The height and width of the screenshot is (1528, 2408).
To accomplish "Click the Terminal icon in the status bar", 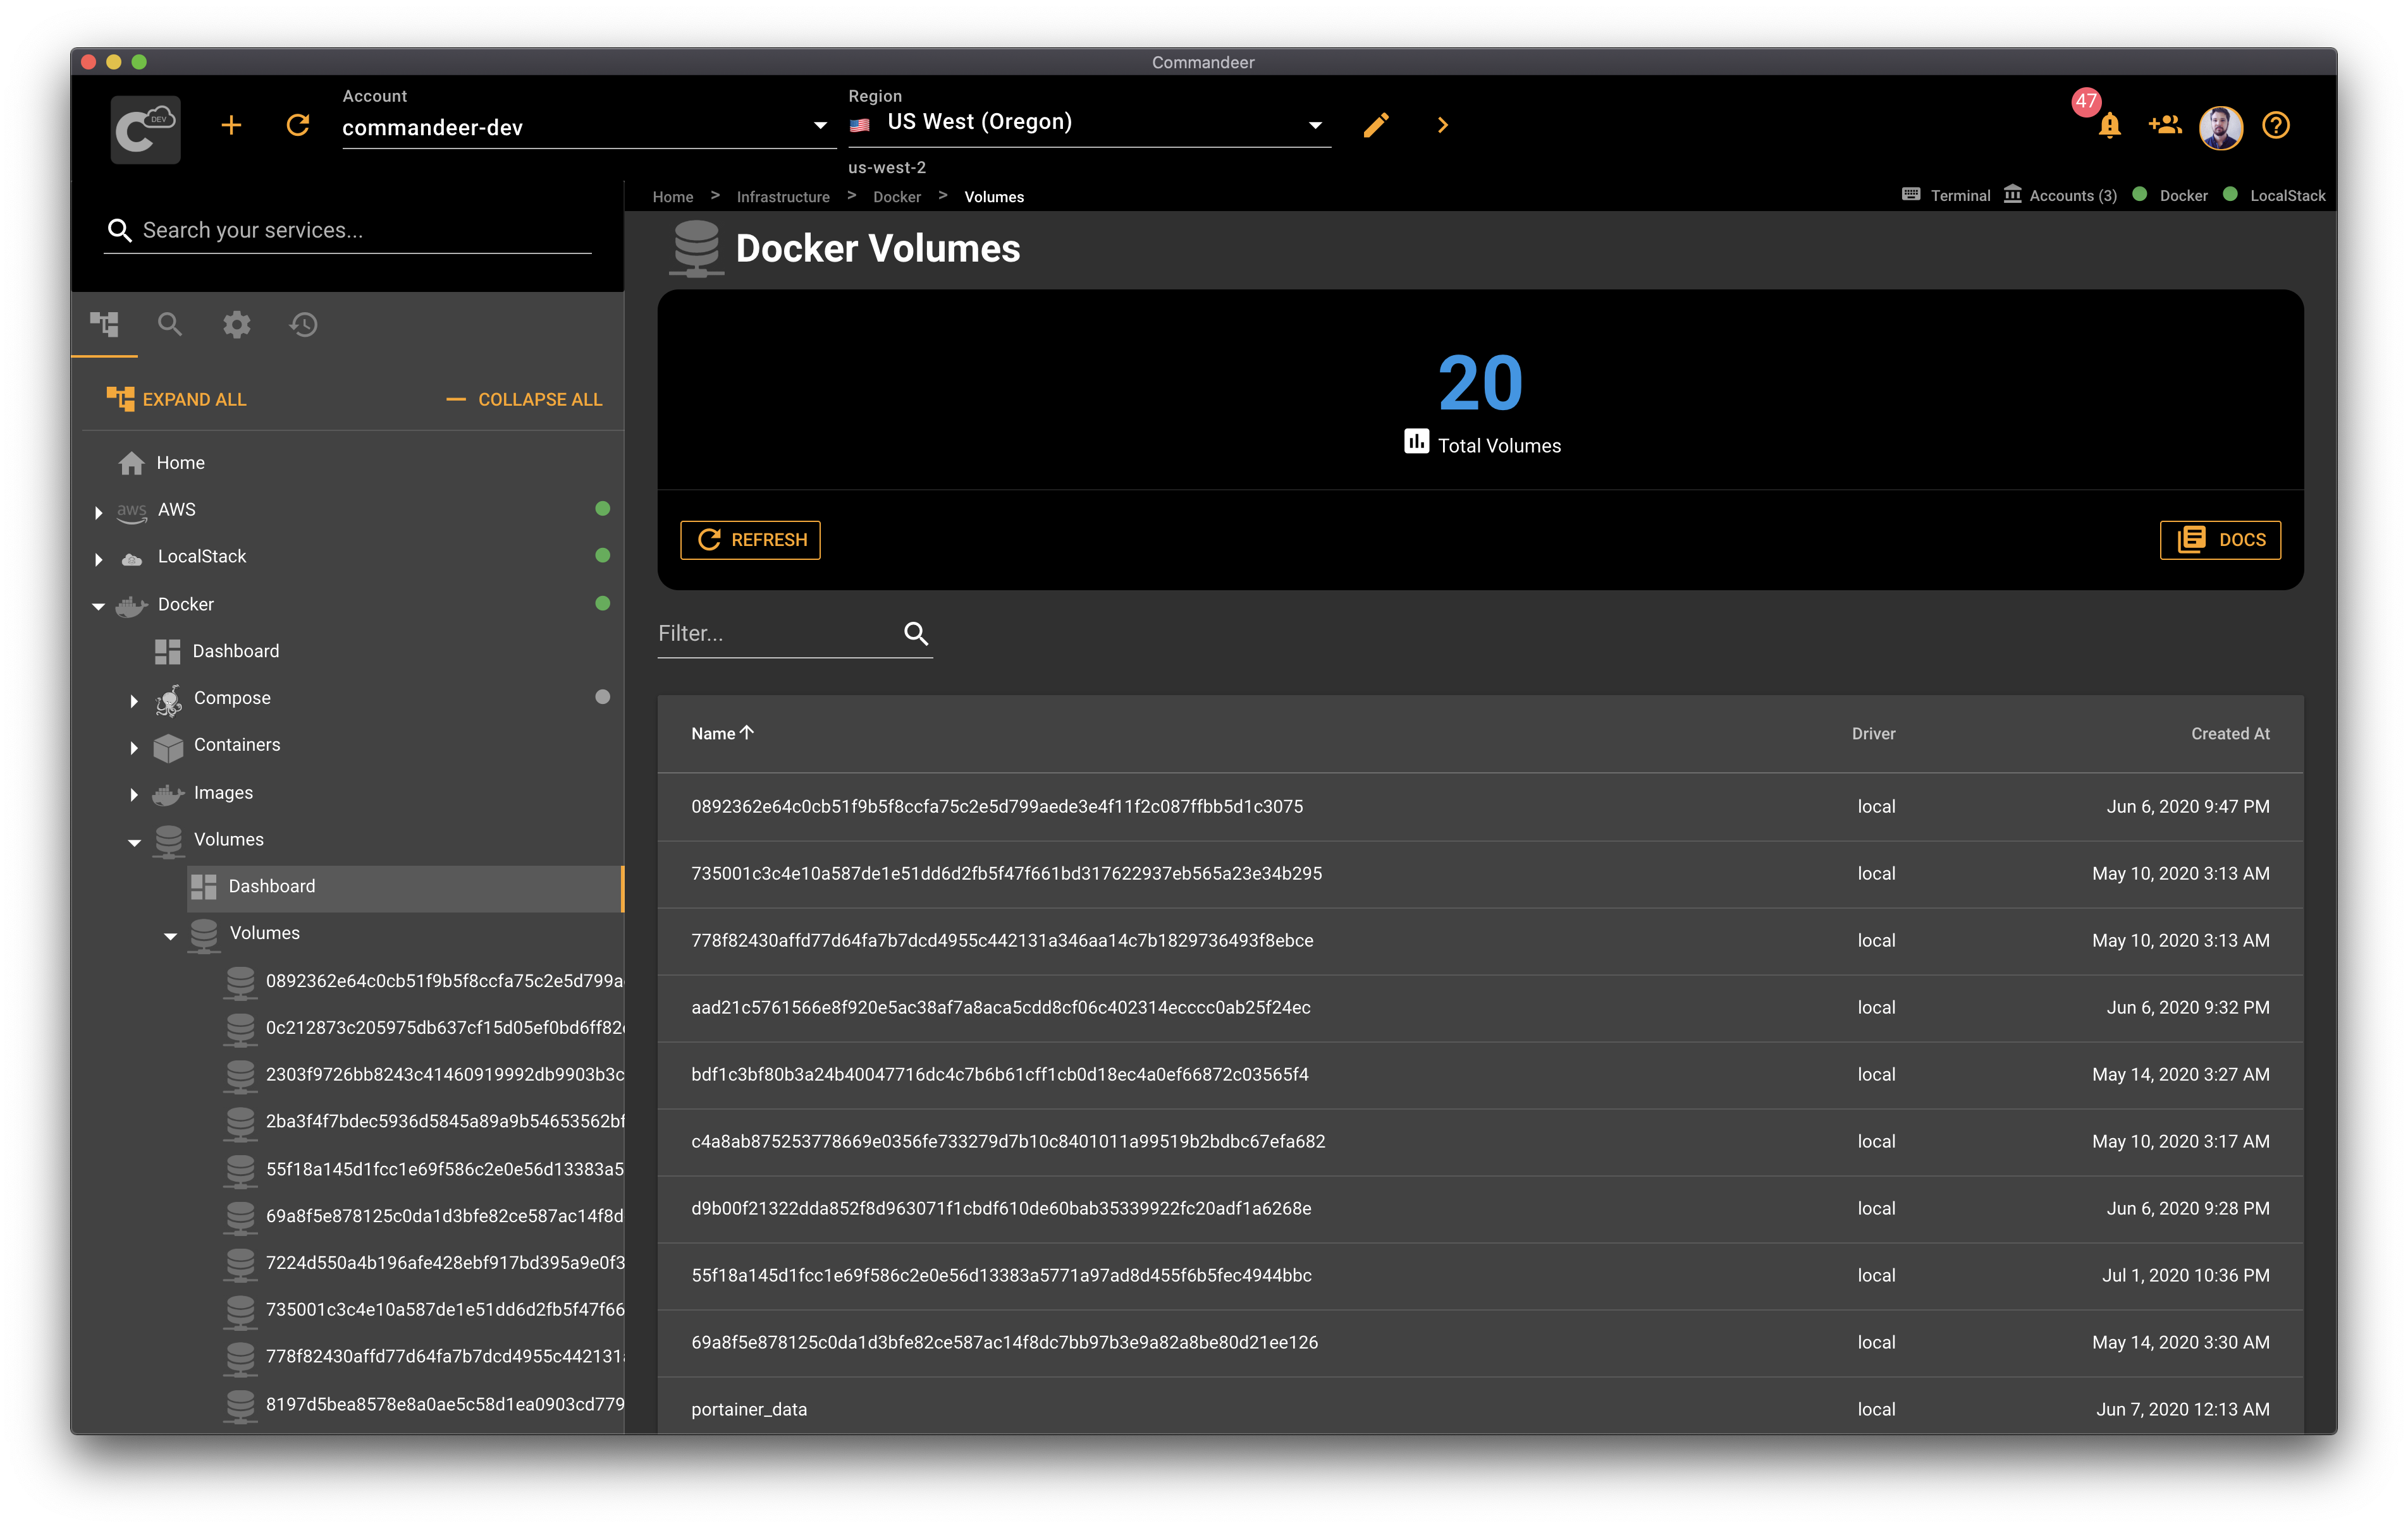I will pos(1912,195).
